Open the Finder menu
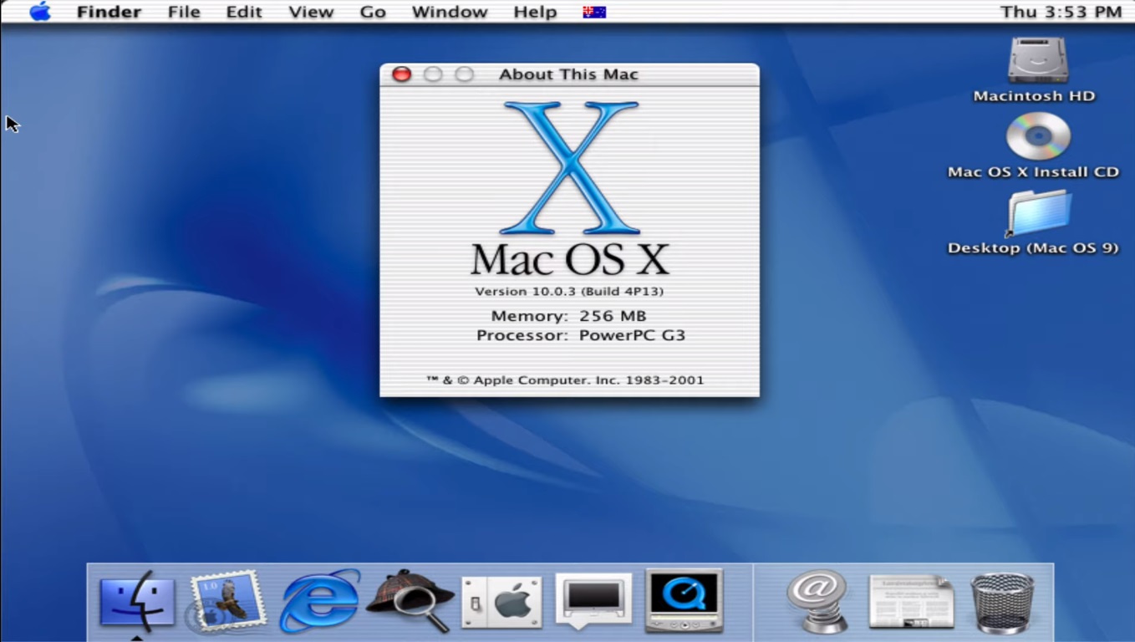The width and height of the screenshot is (1135, 642). click(109, 12)
